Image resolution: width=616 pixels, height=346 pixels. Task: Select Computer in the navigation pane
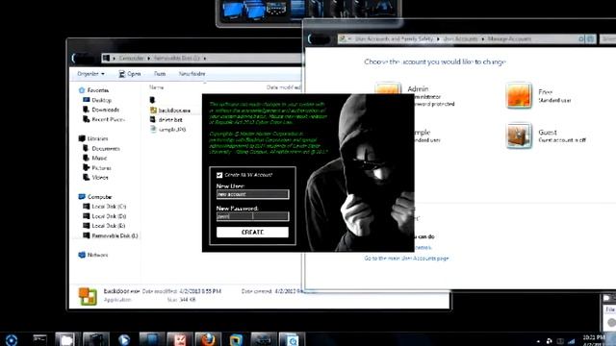95,197
